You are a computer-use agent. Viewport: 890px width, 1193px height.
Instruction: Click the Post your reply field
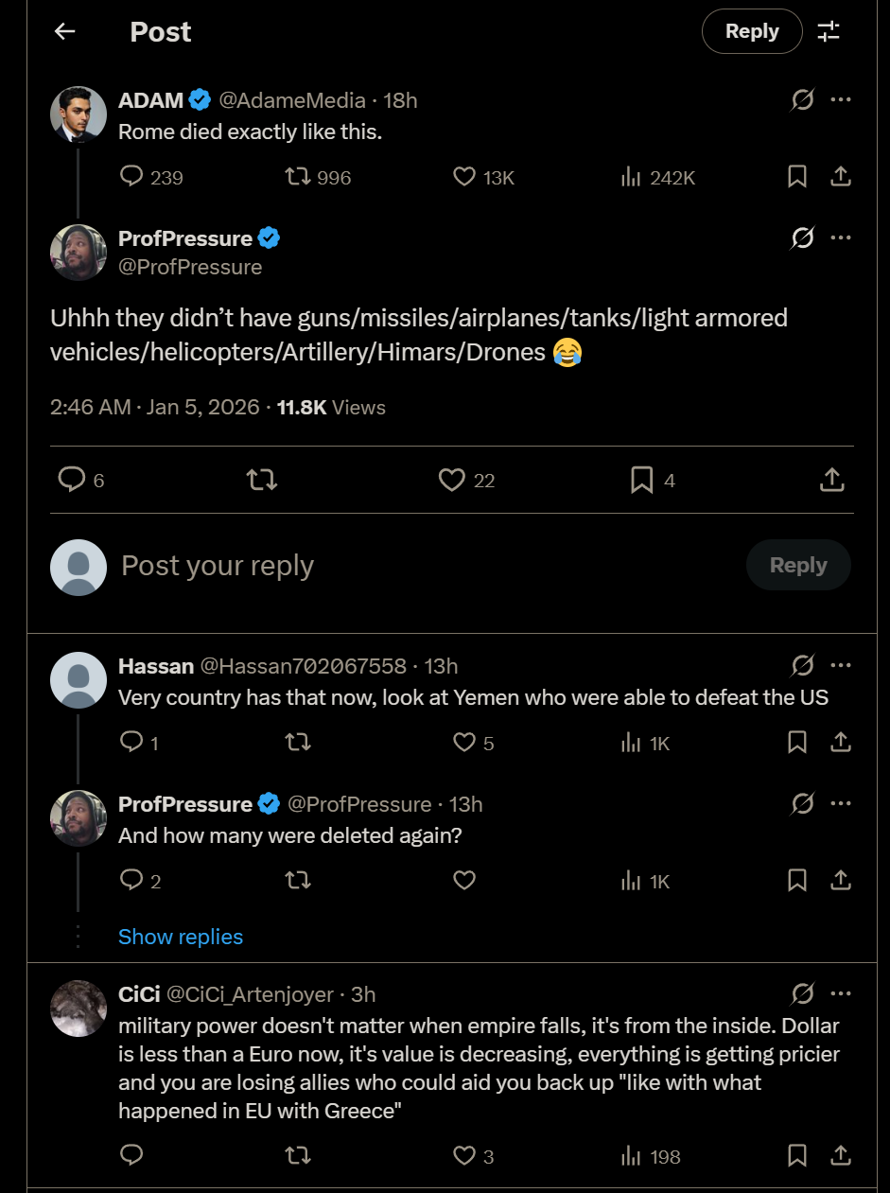(x=378, y=566)
